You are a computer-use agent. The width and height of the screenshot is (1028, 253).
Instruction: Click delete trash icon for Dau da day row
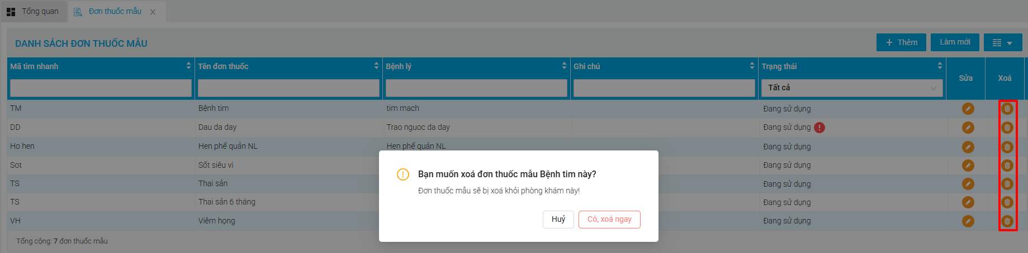1007,128
